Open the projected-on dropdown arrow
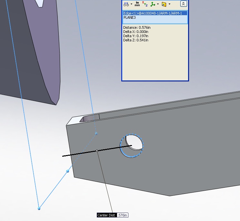The width and height of the screenshot is (240, 221). click(169, 4)
